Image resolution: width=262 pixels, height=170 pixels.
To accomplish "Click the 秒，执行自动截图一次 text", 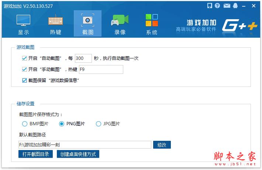I will pyautogui.click(x=116, y=58).
